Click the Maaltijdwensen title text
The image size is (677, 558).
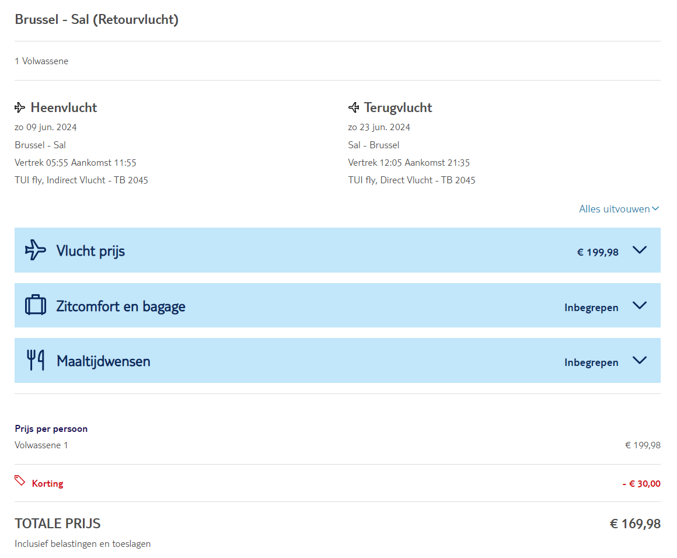click(103, 361)
